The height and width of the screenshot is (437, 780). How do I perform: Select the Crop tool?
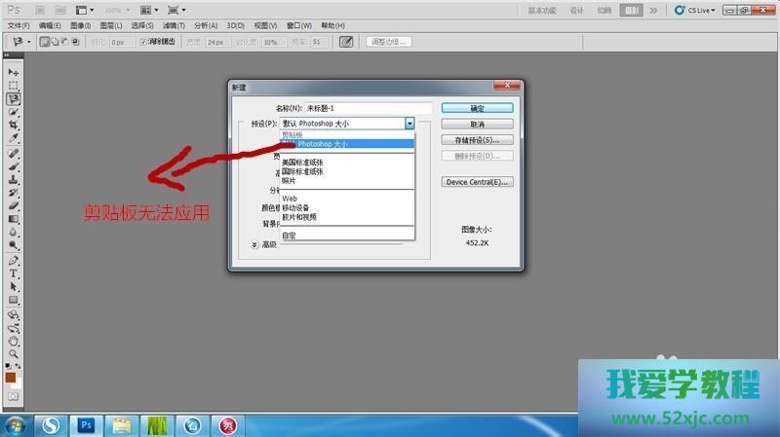[14, 126]
